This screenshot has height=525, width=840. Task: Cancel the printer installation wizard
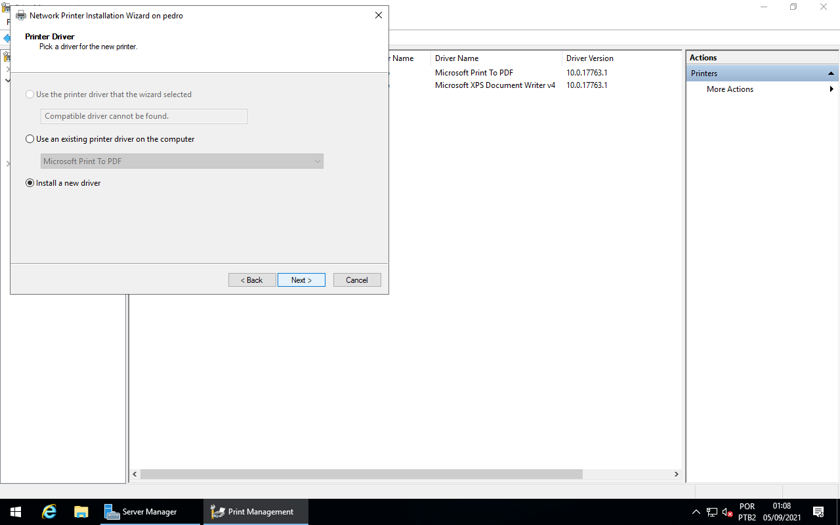pos(357,280)
